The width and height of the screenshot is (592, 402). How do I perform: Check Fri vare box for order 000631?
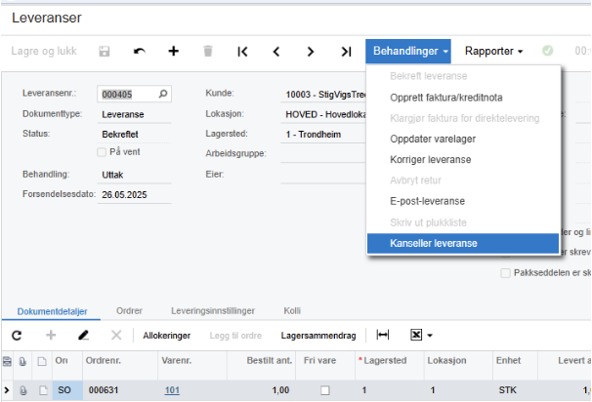325,390
